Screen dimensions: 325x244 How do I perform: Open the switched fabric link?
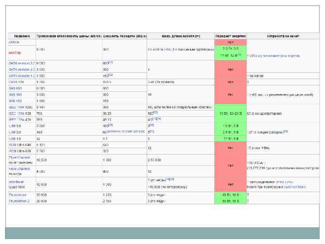point(295,187)
